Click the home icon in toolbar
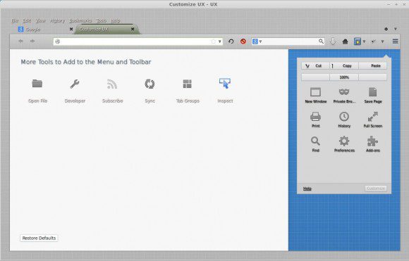409x261 pixels. (345, 42)
